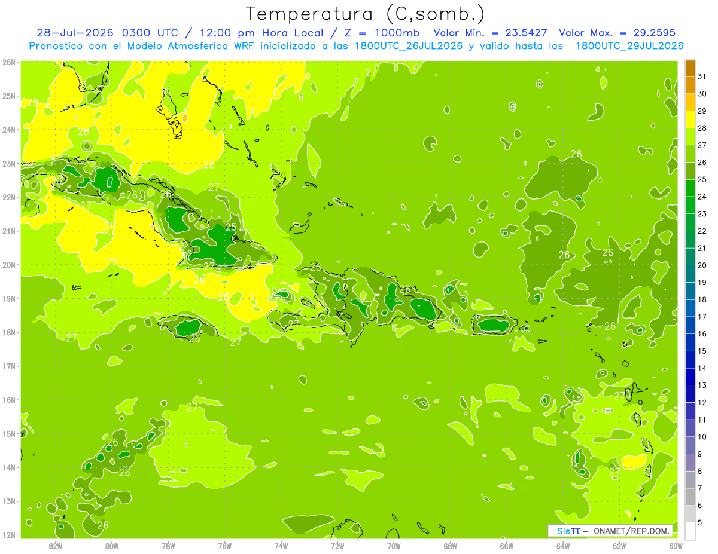Click the 24N latitude axis label
718x554 pixels.
click(9, 130)
